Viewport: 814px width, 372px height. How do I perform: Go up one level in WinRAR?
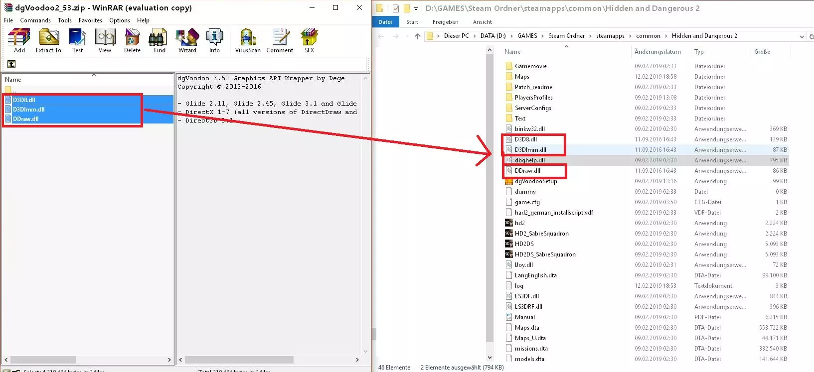[11, 64]
